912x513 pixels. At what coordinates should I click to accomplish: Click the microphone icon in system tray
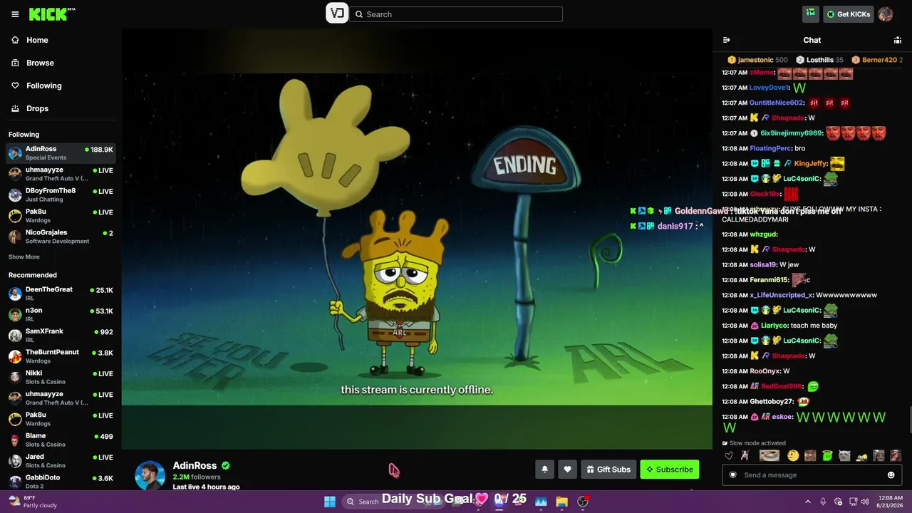point(823,502)
